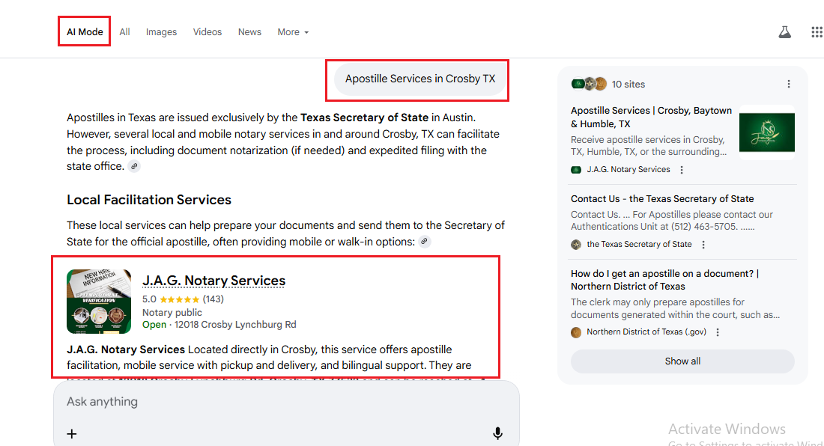Go to the News tab

click(249, 32)
